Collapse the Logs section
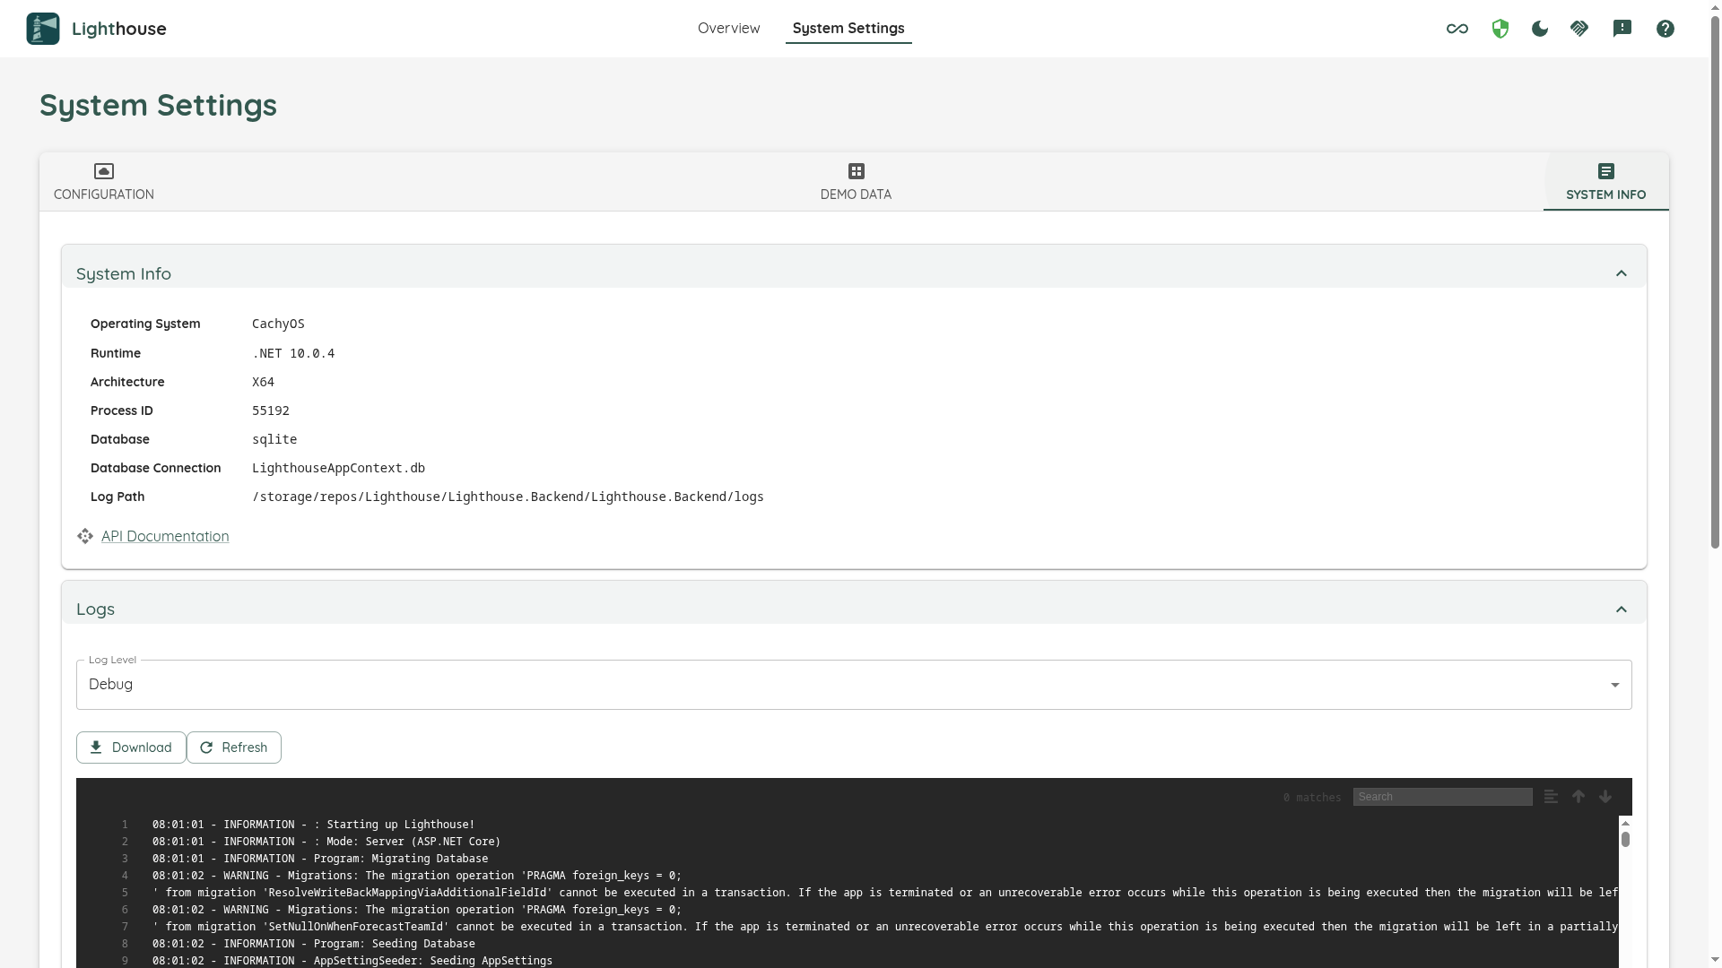This screenshot has height=968, width=1722. tap(1621, 609)
